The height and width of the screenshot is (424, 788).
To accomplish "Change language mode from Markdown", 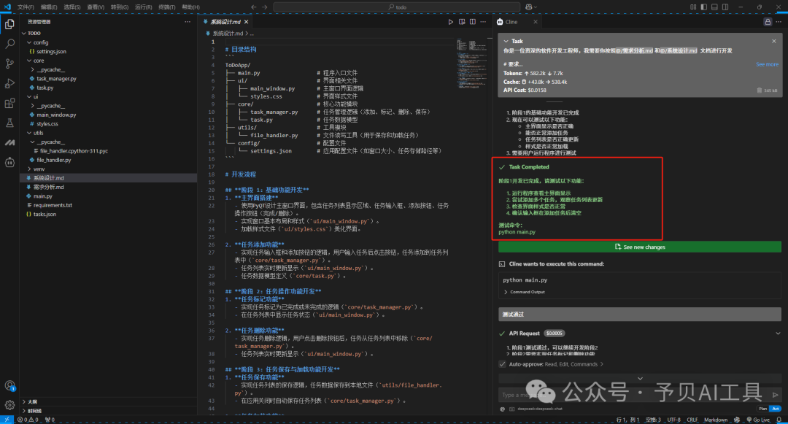I will tap(716, 420).
